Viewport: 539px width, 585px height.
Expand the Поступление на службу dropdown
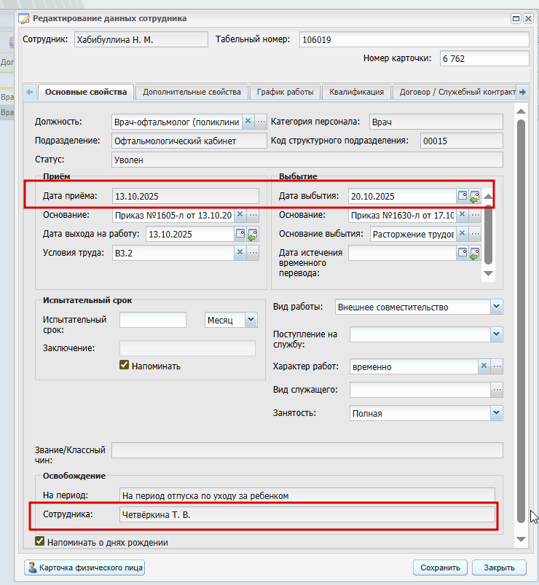click(x=496, y=334)
